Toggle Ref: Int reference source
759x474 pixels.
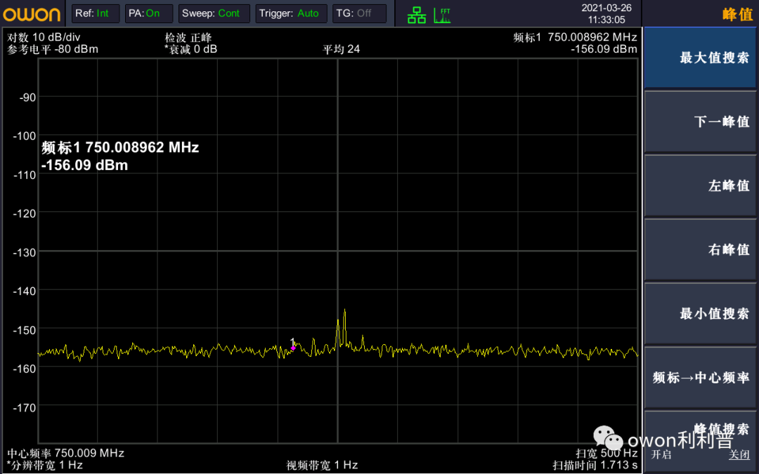(96, 13)
